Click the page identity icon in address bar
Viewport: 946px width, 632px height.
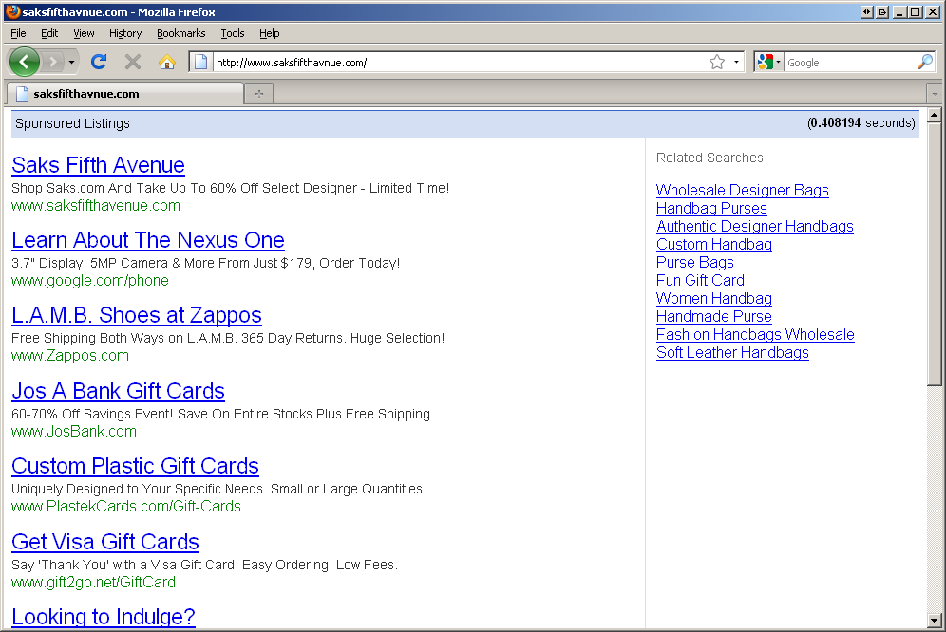pos(201,62)
